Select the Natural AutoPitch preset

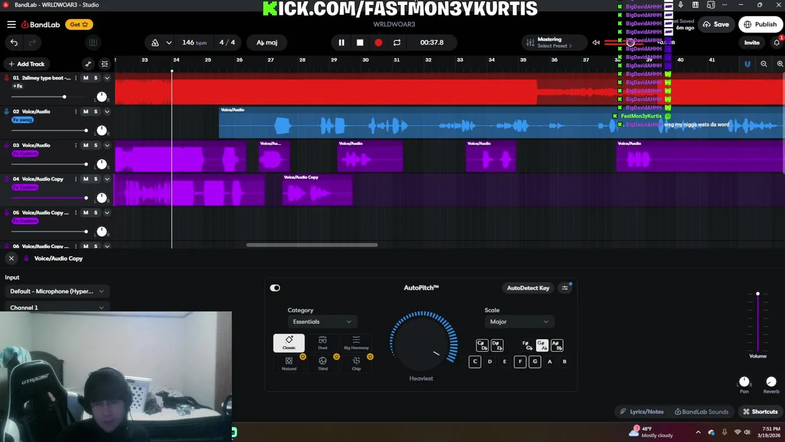[x=289, y=363]
